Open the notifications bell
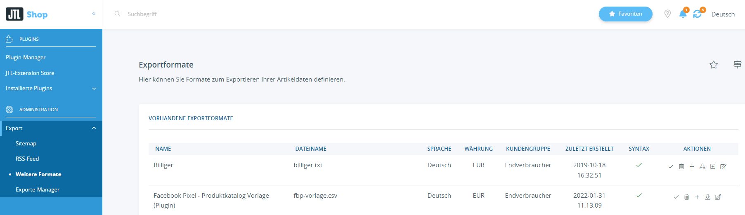Screen dimensions: 745x215 [x=683, y=14]
